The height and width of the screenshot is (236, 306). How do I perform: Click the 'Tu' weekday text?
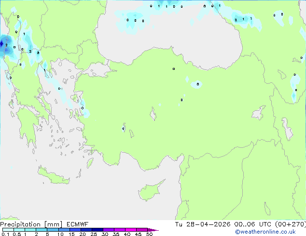(179, 224)
